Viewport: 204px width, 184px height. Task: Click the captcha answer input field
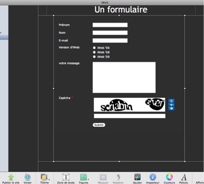click(x=130, y=116)
